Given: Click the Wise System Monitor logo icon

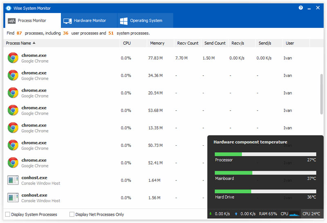Looking at the screenshot, I should 8,8.
